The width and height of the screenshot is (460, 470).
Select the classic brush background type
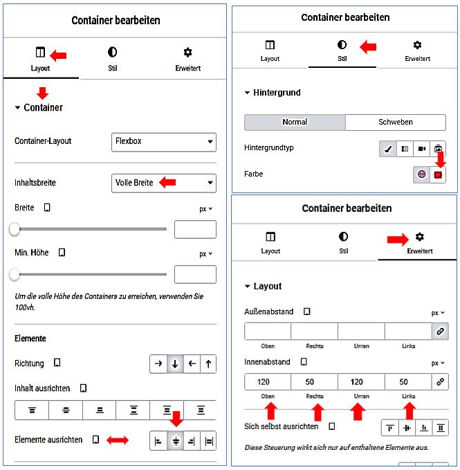[388, 149]
